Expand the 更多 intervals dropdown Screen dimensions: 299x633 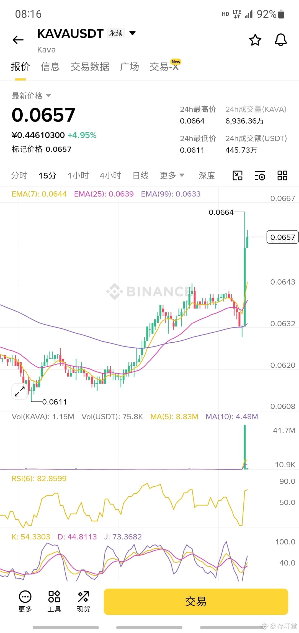click(172, 175)
